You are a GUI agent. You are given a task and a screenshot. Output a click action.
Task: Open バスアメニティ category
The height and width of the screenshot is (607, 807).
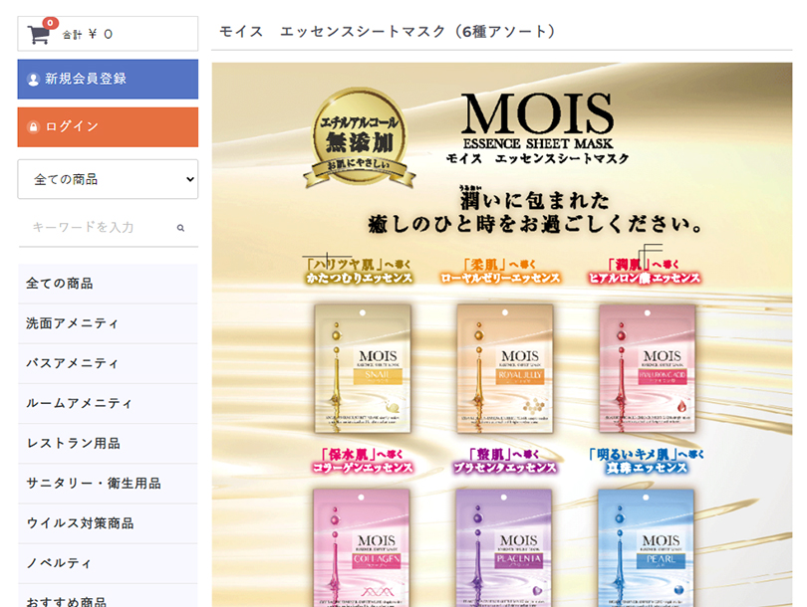(x=108, y=364)
